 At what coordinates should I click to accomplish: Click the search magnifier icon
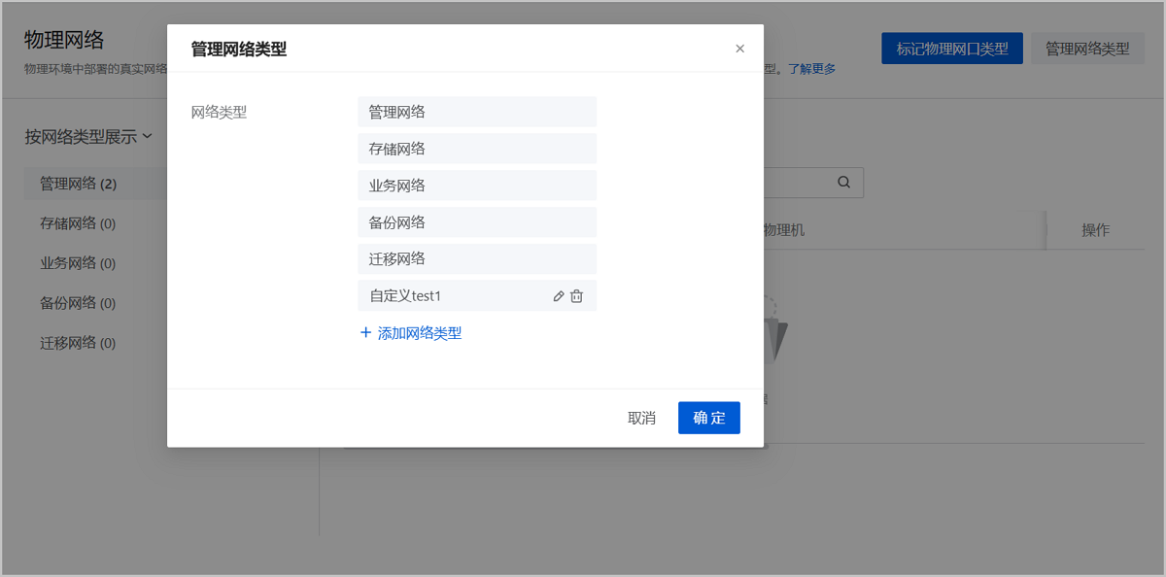pos(843,182)
